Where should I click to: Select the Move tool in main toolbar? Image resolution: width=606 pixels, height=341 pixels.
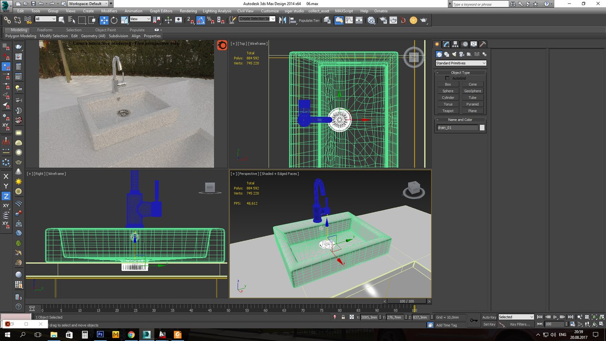[104, 20]
